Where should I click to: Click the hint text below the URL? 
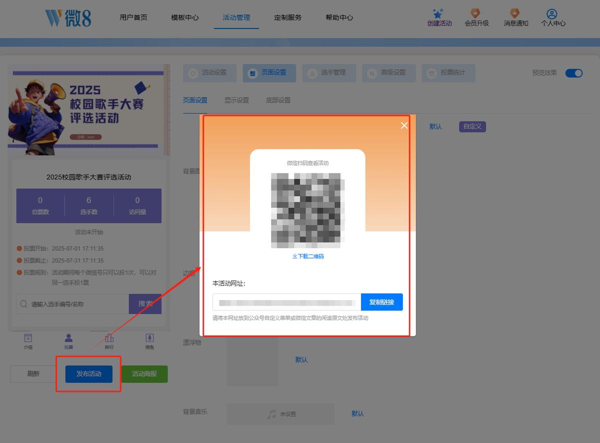coord(290,318)
